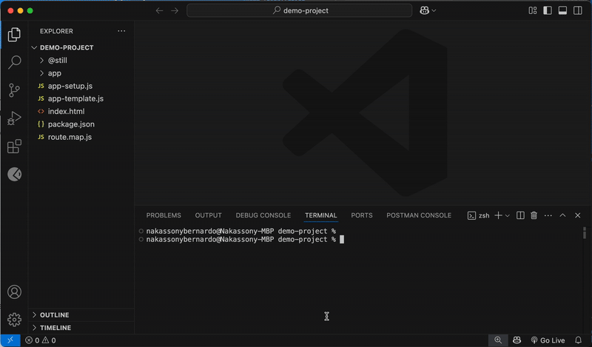Select the zsh terminal label
Image resolution: width=592 pixels, height=347 pixels.
[x=478, y=215]
